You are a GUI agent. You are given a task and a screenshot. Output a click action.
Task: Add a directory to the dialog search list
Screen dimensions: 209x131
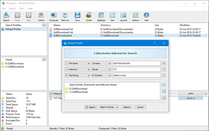(164, 85)
